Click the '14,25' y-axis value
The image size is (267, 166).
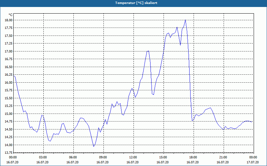9,137
